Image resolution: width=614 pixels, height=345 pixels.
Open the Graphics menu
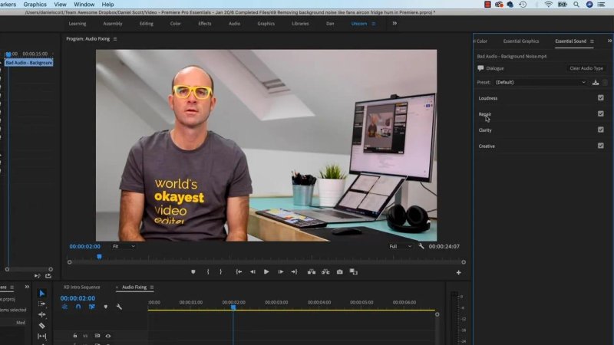click(x=35, y=5)
